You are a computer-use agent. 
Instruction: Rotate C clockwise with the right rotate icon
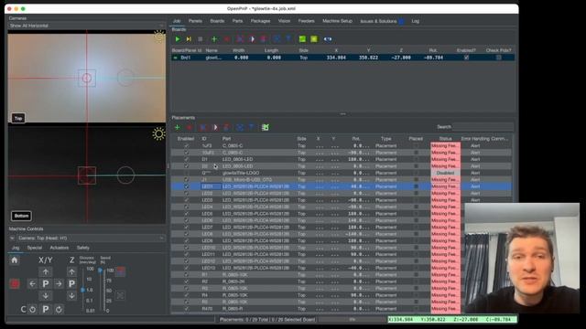59,309
